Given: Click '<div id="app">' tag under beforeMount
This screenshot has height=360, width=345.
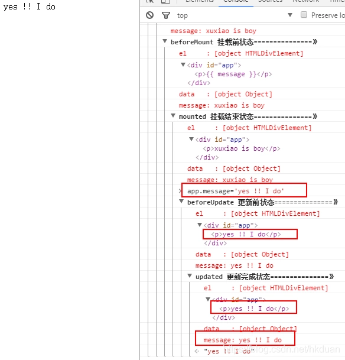Looking at the screenshot, I should pyautogui.click(x=214, y=65).
